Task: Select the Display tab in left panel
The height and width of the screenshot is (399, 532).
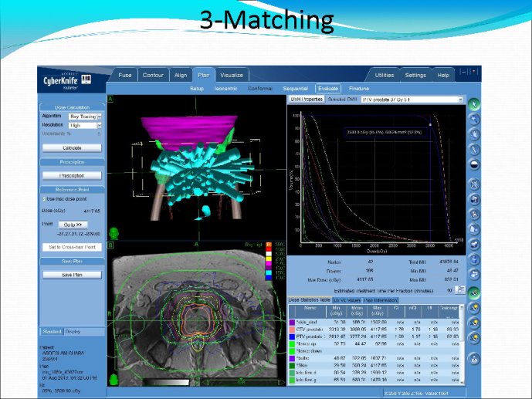Action: 73,332
